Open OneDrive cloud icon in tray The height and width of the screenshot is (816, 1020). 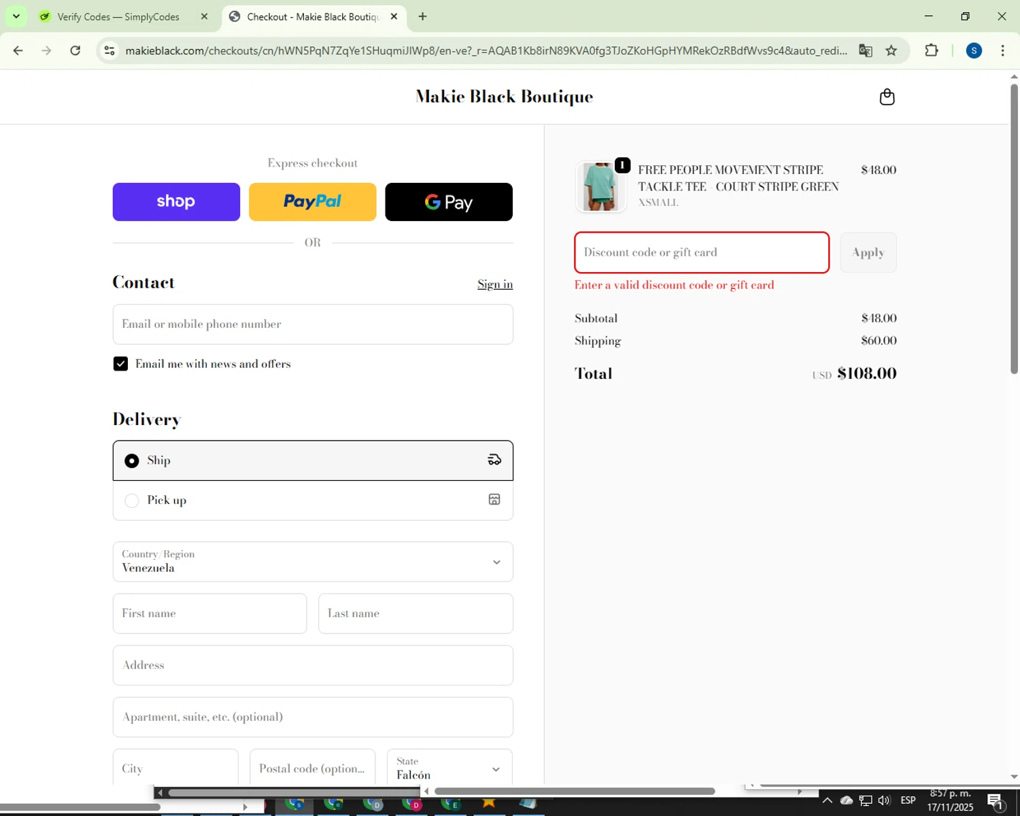tap(847, 800)
